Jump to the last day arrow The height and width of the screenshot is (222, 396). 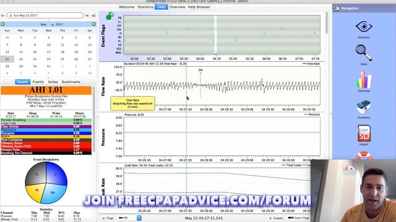point(93,15)
